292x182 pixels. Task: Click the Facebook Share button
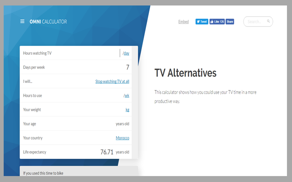230,21
